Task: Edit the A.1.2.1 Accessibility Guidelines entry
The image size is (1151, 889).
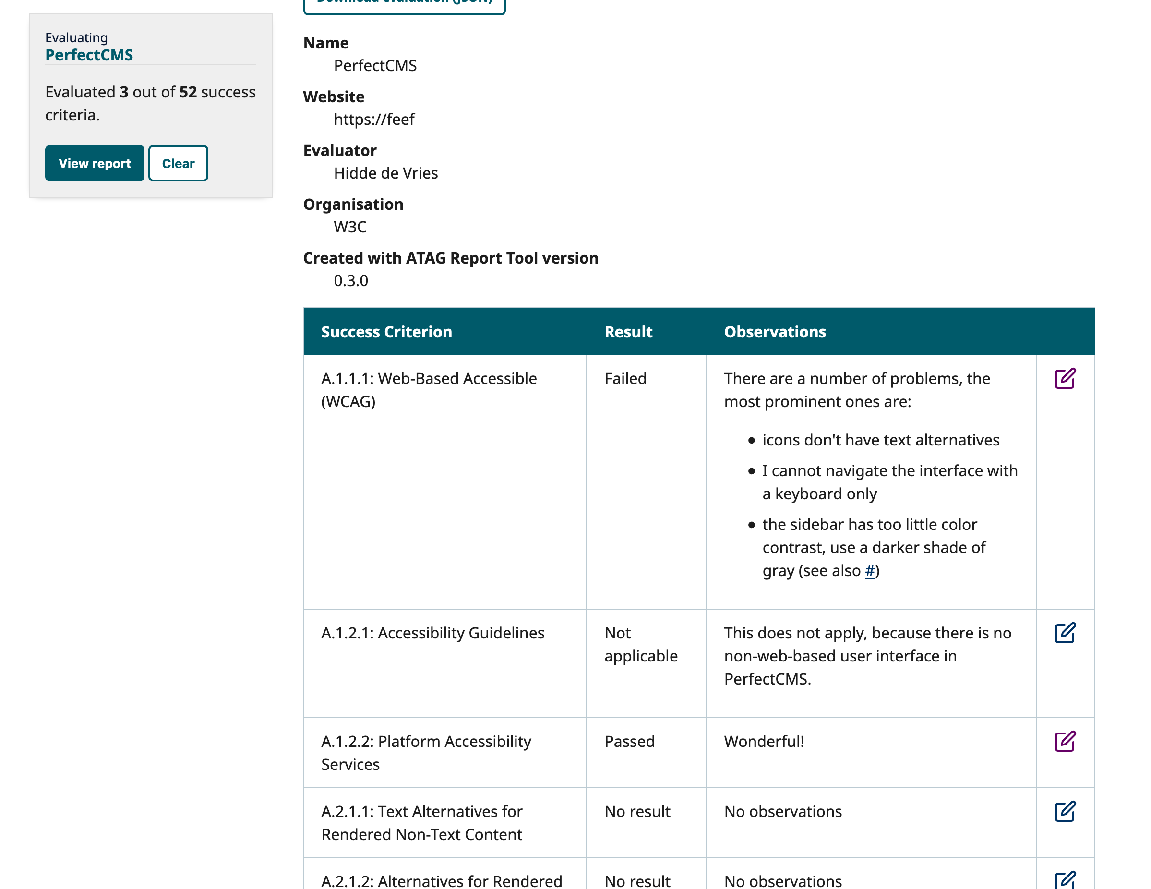Action: (1065, 634)
